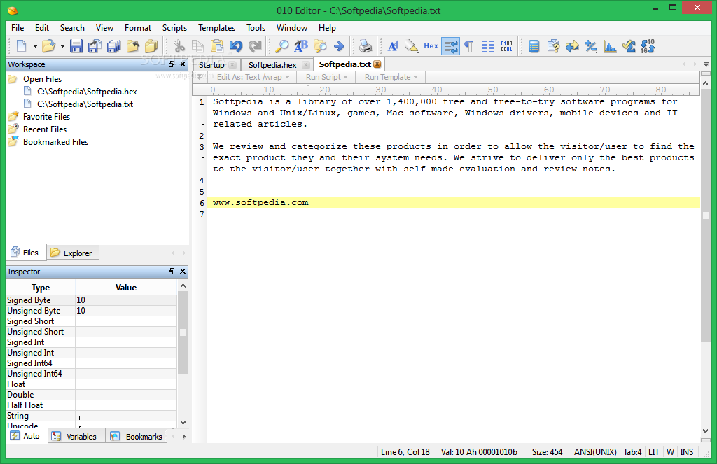Print the document with the printer icon
Image resolution: width=717 pixels, height=464 pixels.
click(366, 46)
